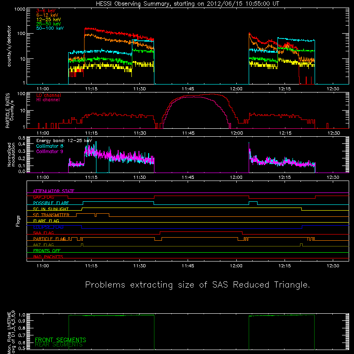Click the FRONT SEGMENTS legend label
Image resolution: width=354 pixels, height=354 pixels.
[x=61, y=340]
